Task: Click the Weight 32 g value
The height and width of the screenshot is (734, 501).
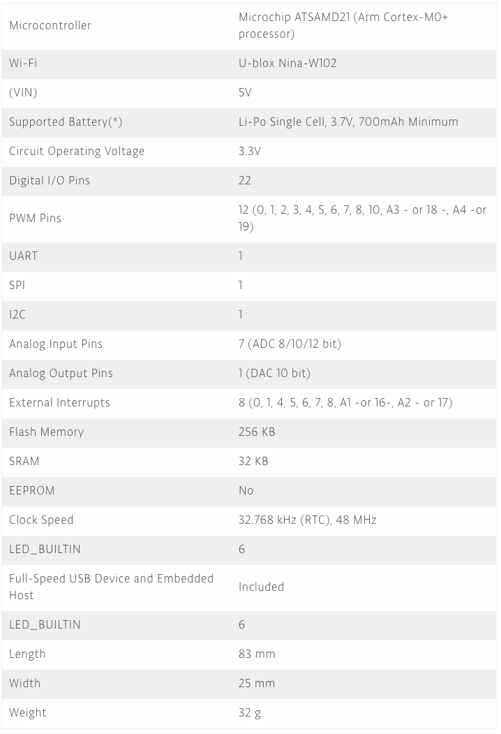Action: click(x=250, y=713)
